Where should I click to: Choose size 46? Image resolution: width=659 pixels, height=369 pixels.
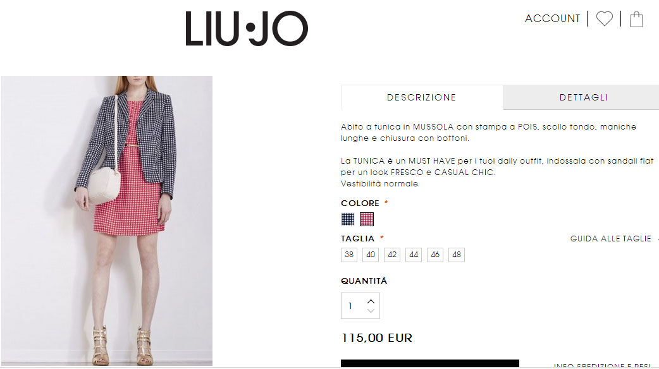tap(435, 255)
